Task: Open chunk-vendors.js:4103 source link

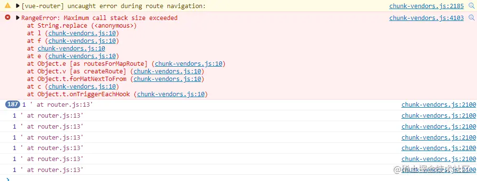Action: pos(426,18)
